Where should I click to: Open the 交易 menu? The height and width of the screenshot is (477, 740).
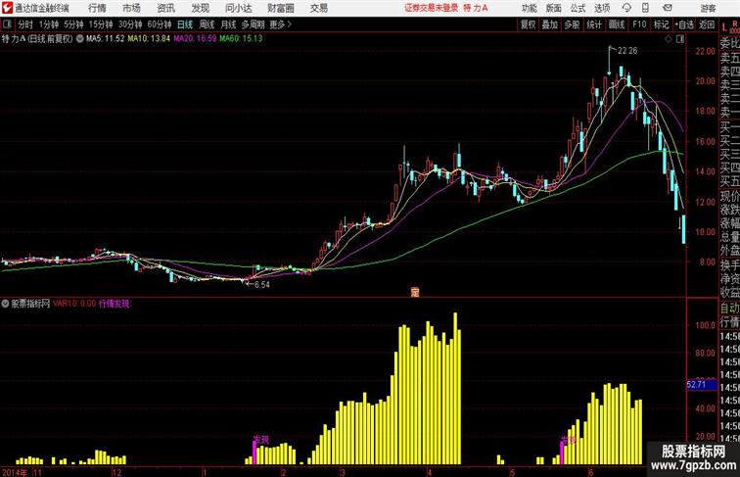[318, 8]
